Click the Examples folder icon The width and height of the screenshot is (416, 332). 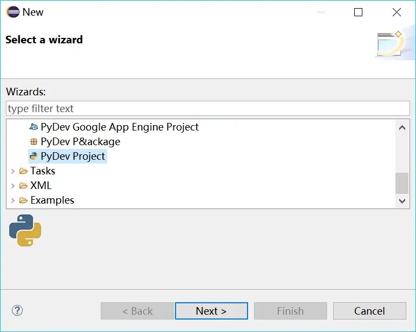coord(23,200)
